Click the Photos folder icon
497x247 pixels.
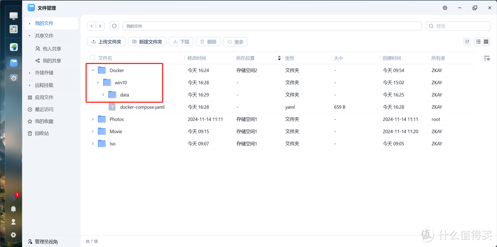click(102, 120)
